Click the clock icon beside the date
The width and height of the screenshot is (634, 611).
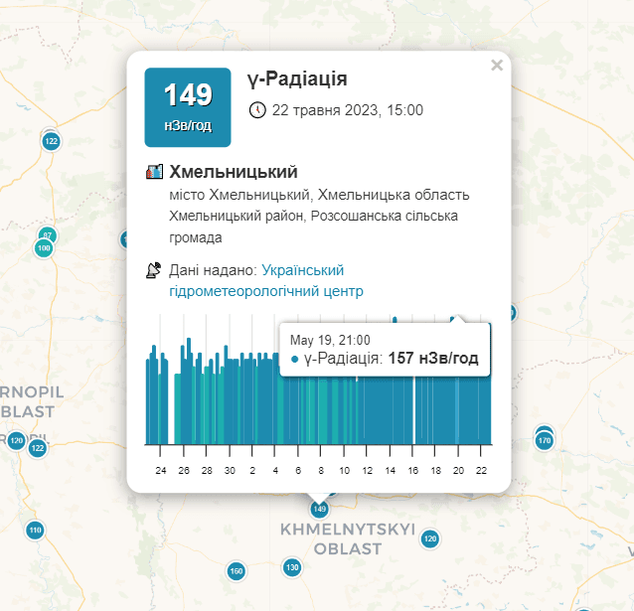click(x=257, y=110)
